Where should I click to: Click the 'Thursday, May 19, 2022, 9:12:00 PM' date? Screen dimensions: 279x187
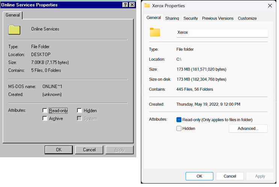click(x=208, y=104)
